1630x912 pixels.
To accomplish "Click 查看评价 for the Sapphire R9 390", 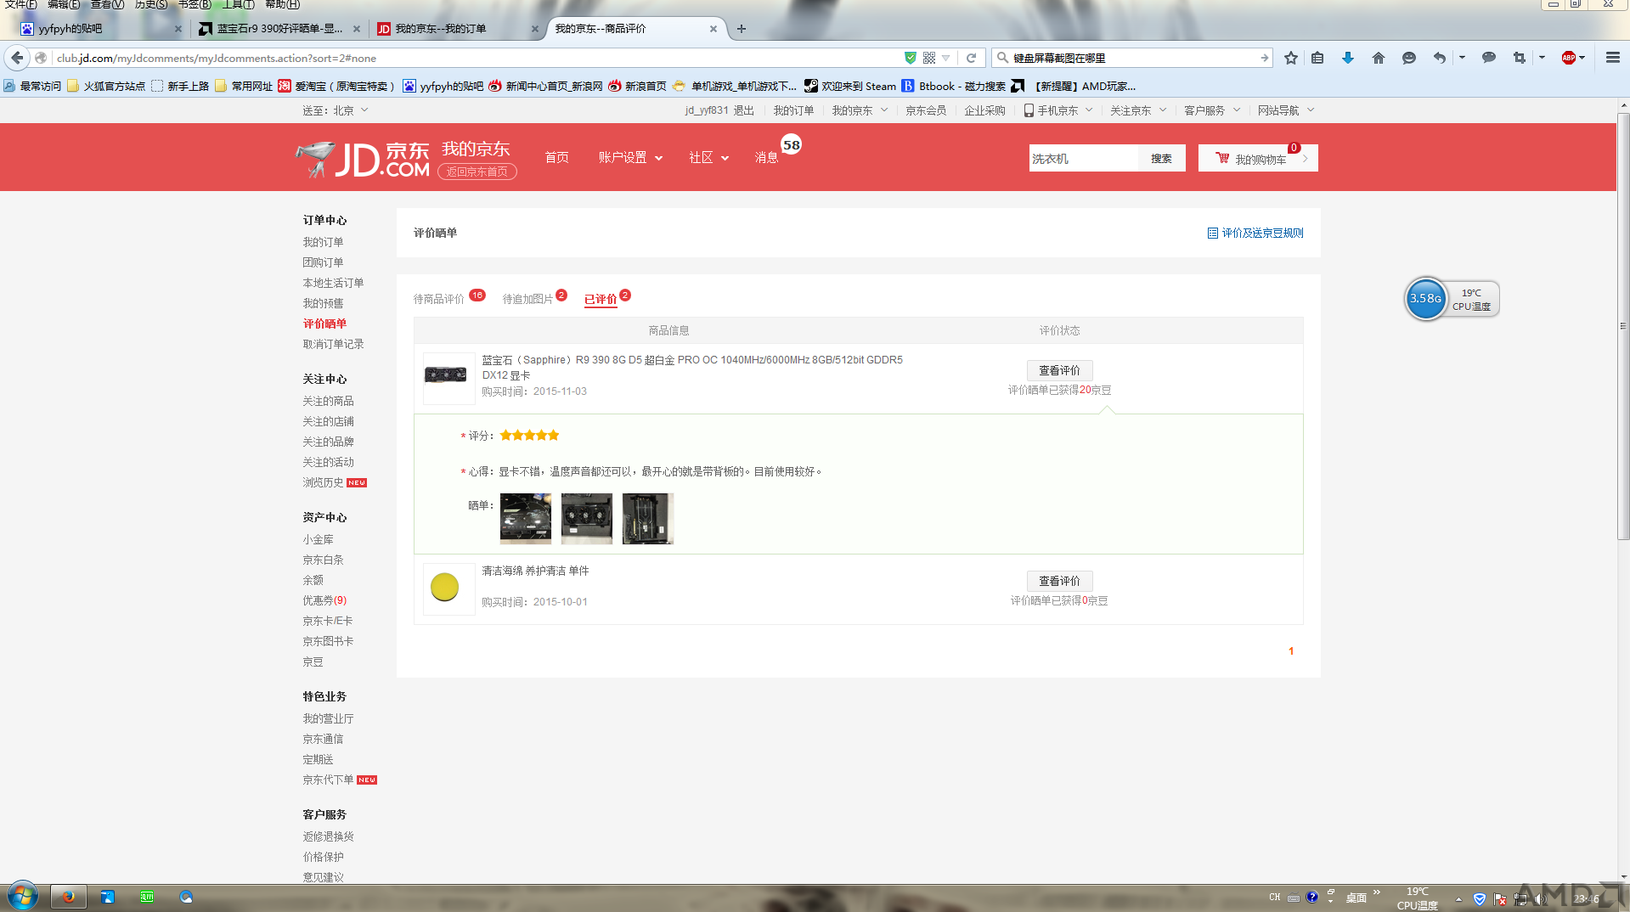I will (x=1059, y=370).
